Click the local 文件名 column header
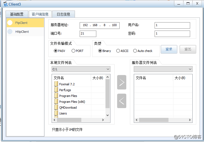 (71, 78)
